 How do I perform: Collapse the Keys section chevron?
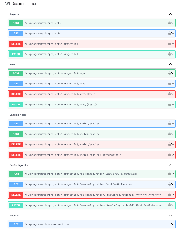pos(170,64)
